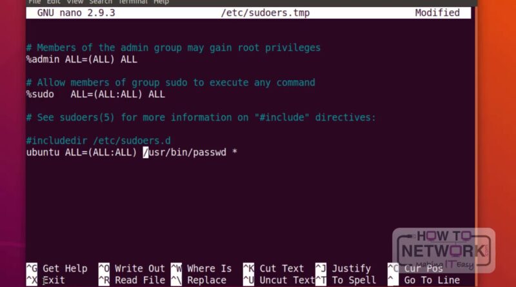The height and width of the screenshot is (287, 516).
Task: Open the File menu
Action: pyautogui.click(x=35, y=2)
